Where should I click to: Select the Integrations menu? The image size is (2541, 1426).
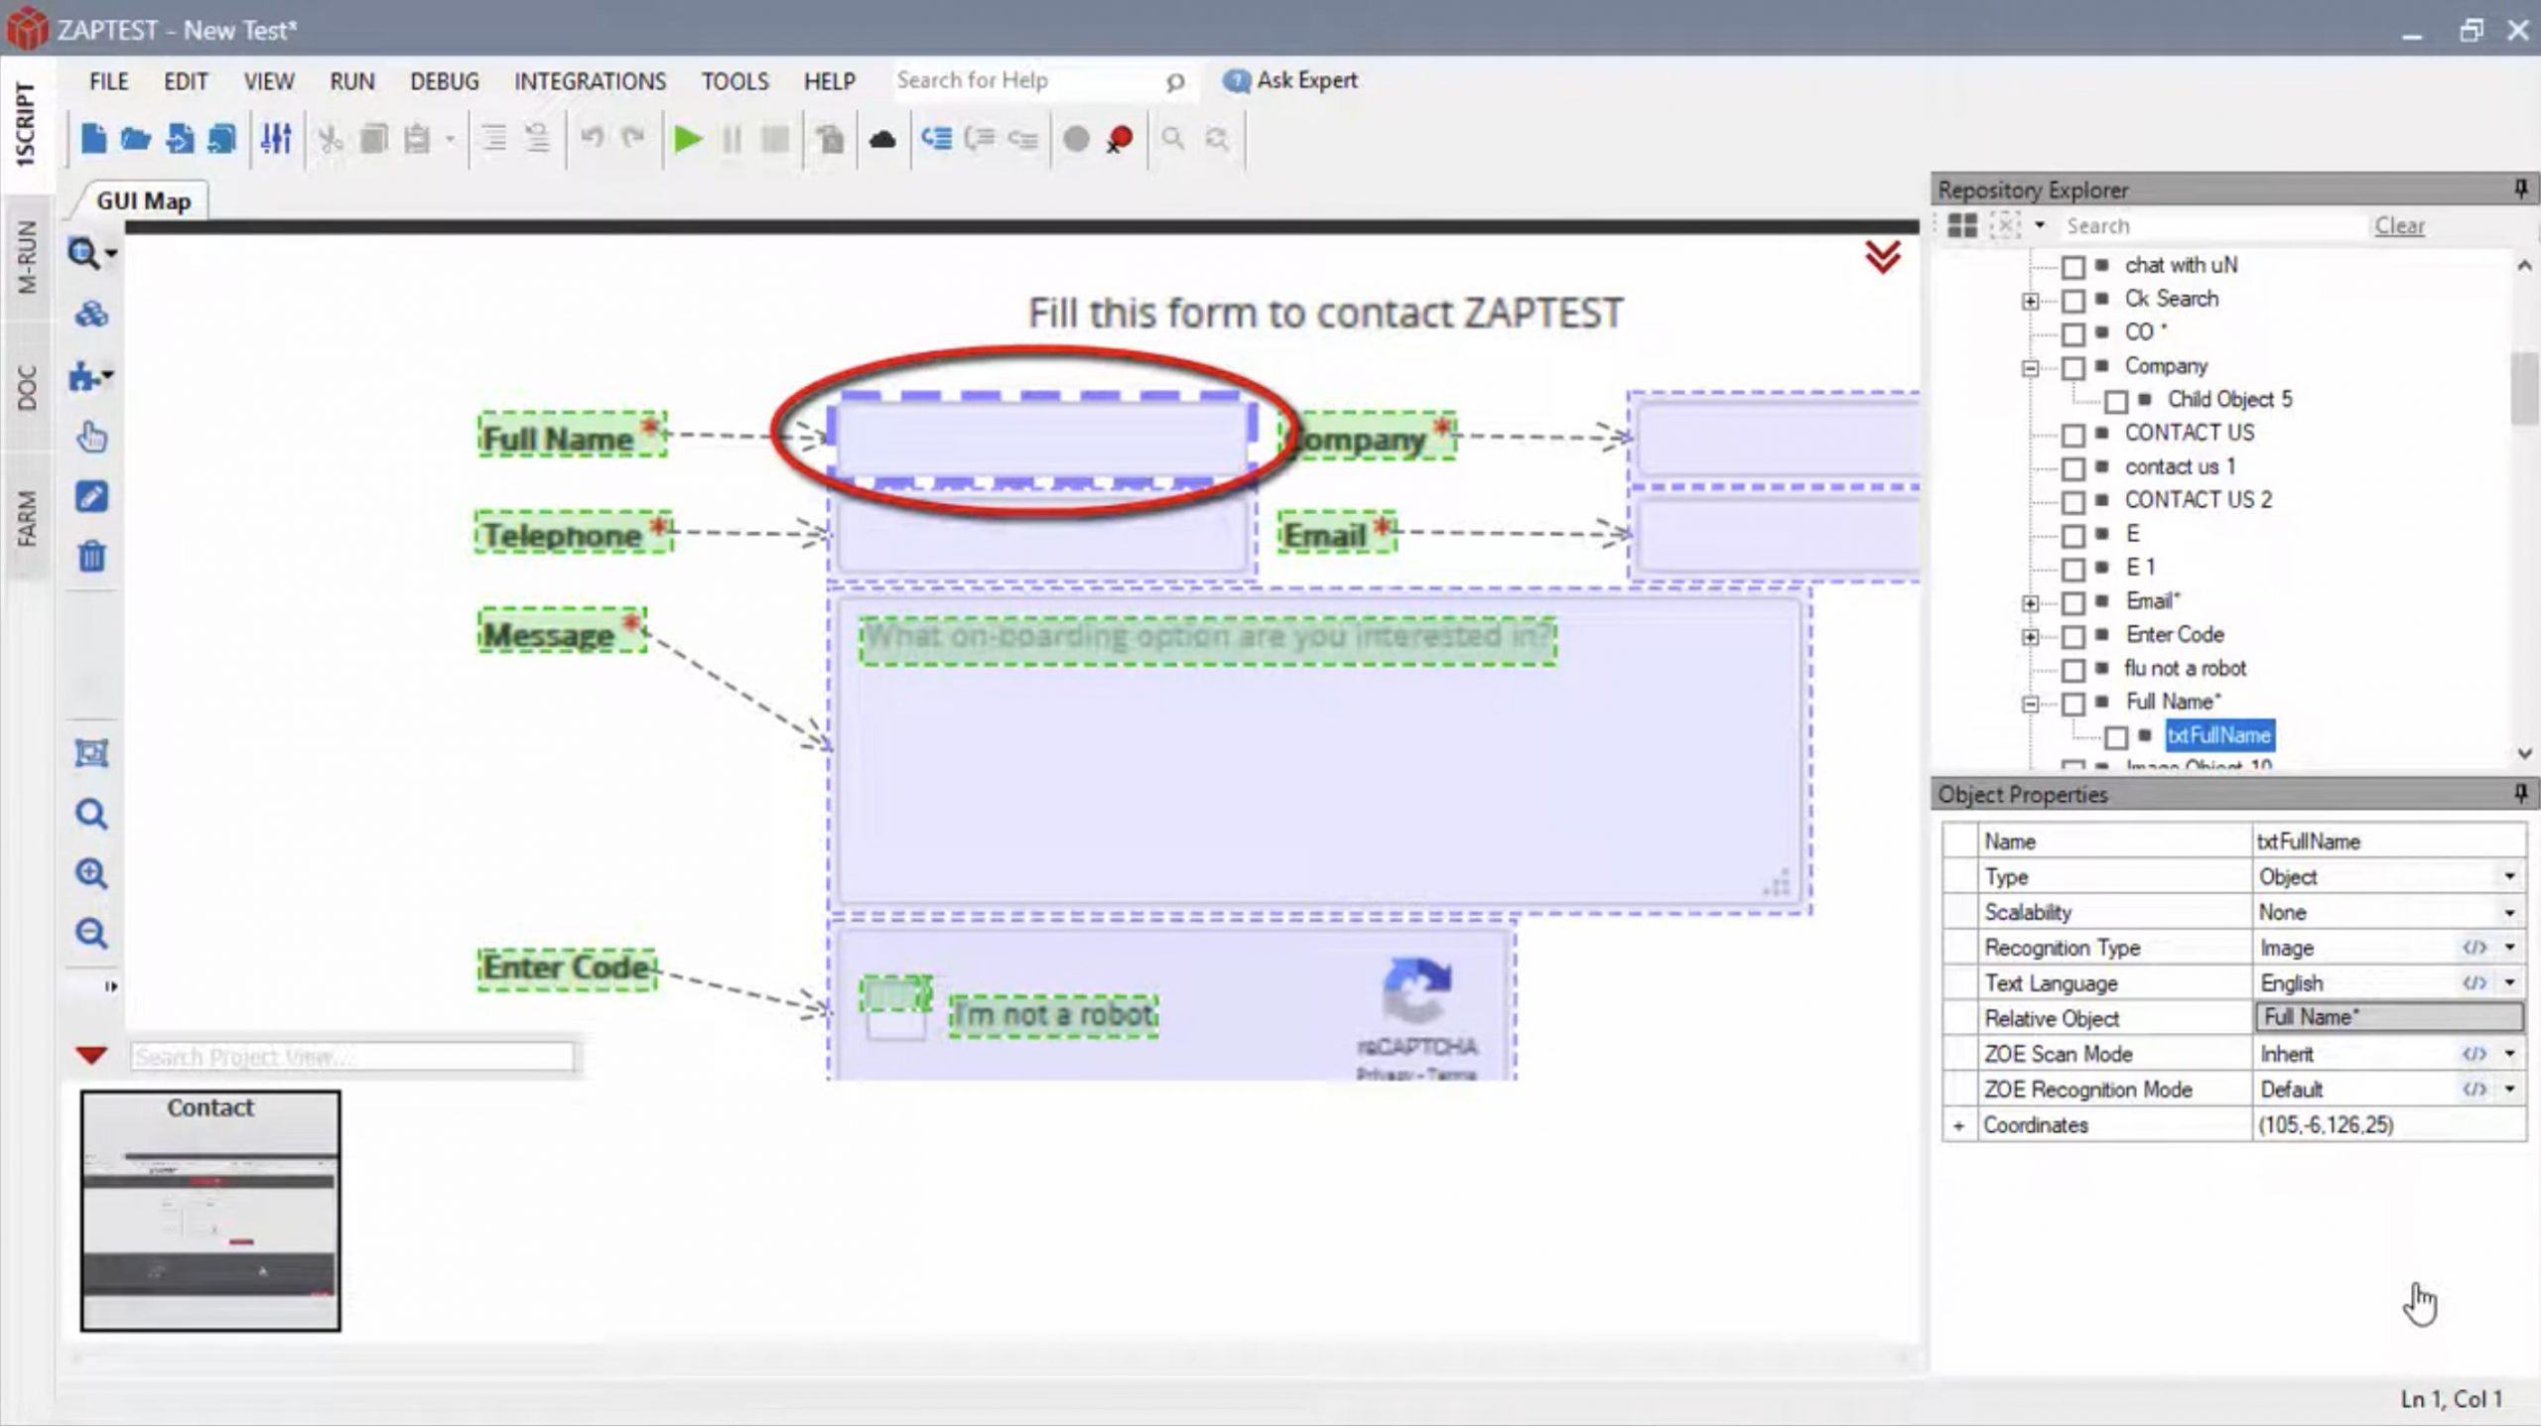coord(589,78)
